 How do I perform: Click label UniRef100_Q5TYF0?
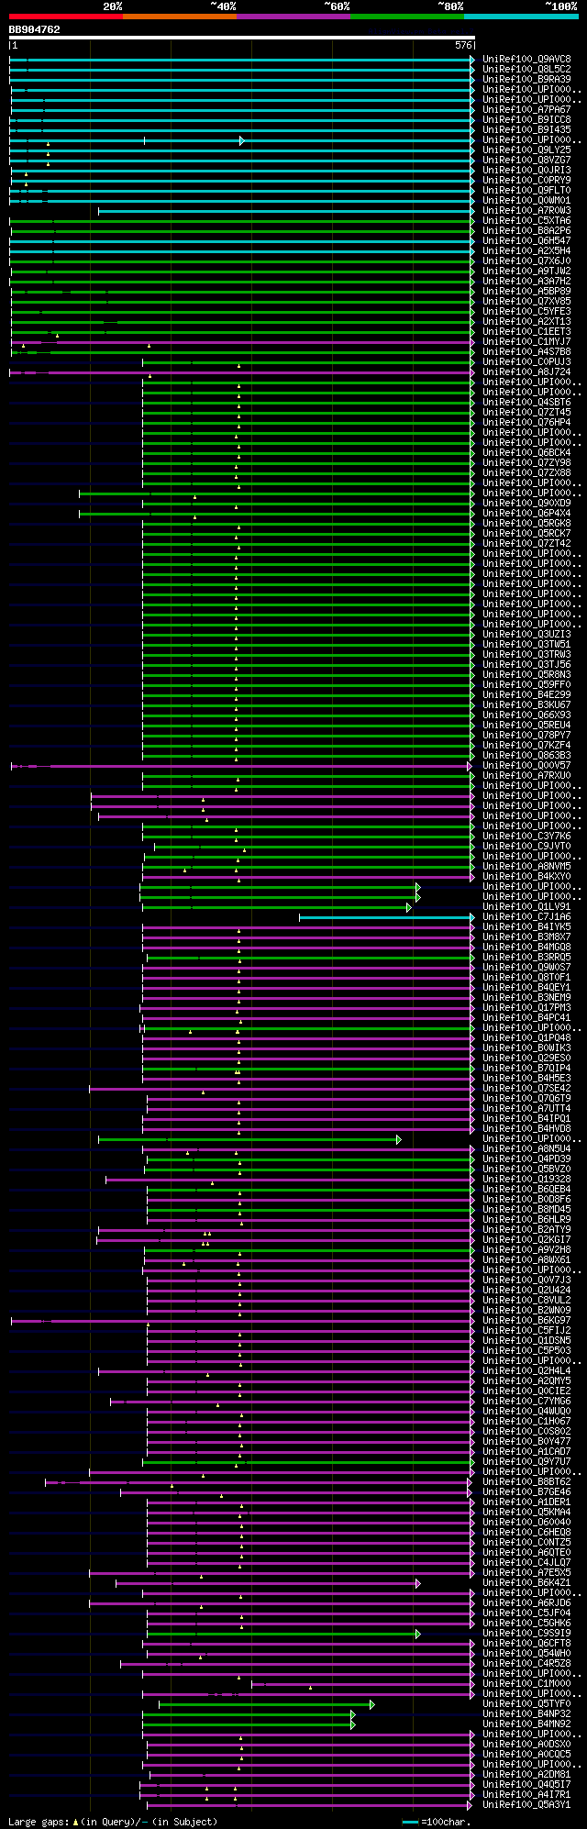point(526,1703)
